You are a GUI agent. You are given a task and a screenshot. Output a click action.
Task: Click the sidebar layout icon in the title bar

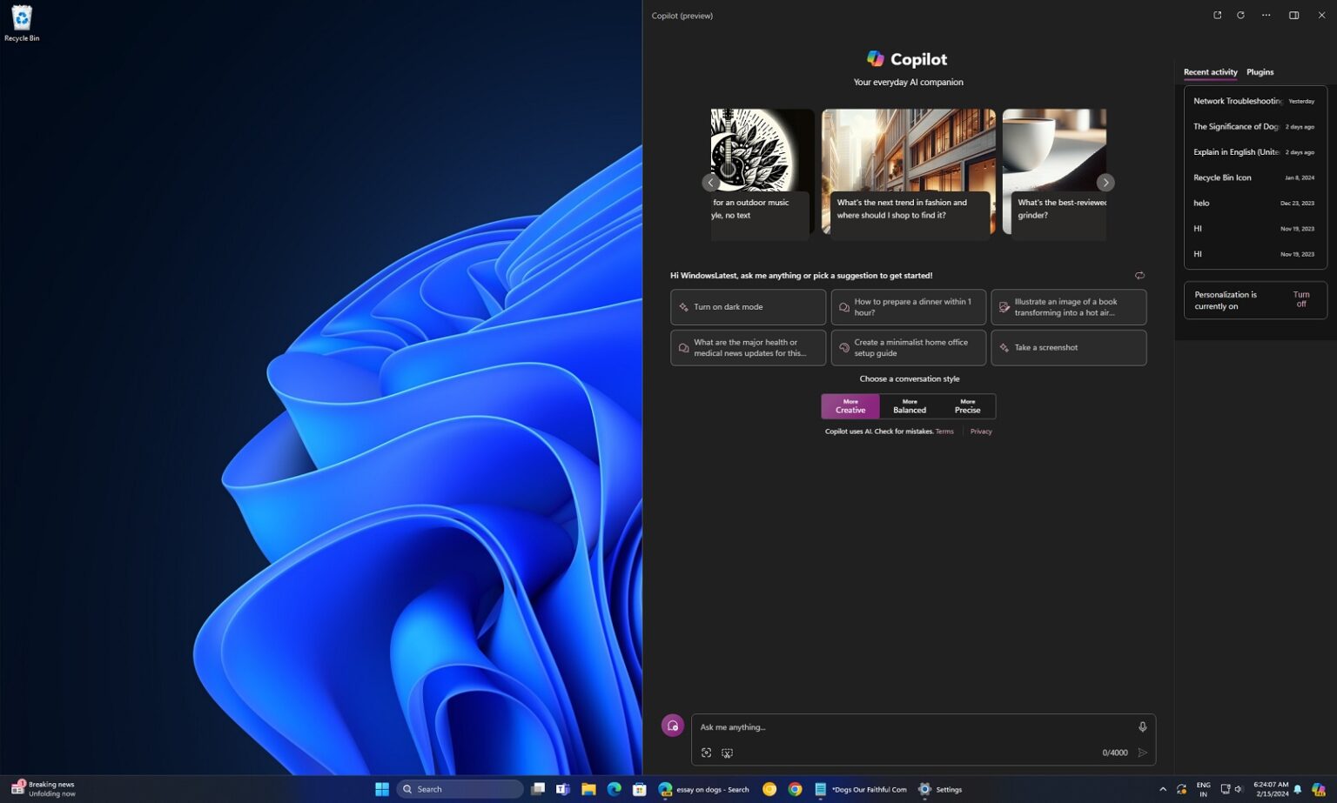1294,15
